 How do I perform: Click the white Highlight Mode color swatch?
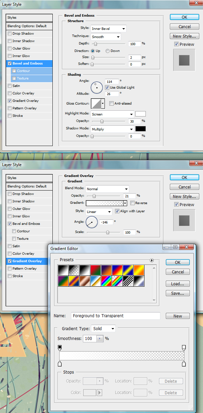140,114
